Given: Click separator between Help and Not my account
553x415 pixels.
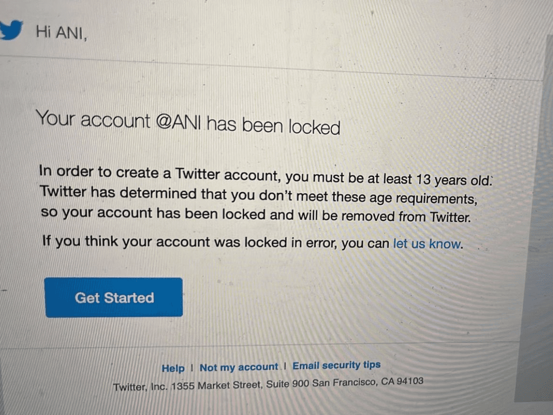Looking at the screenshot, I should click(x=192, y=368).
